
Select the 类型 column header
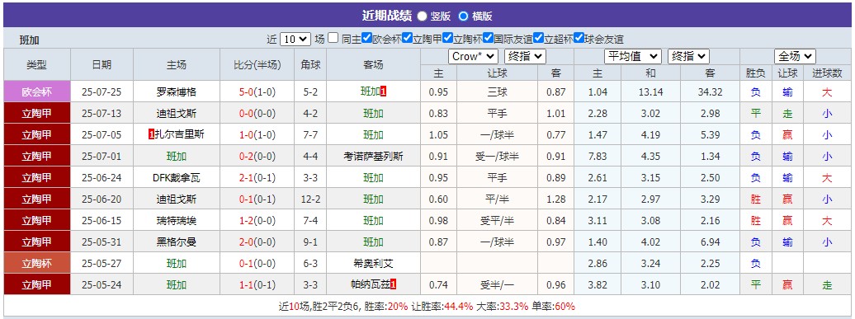coord(37,65)
